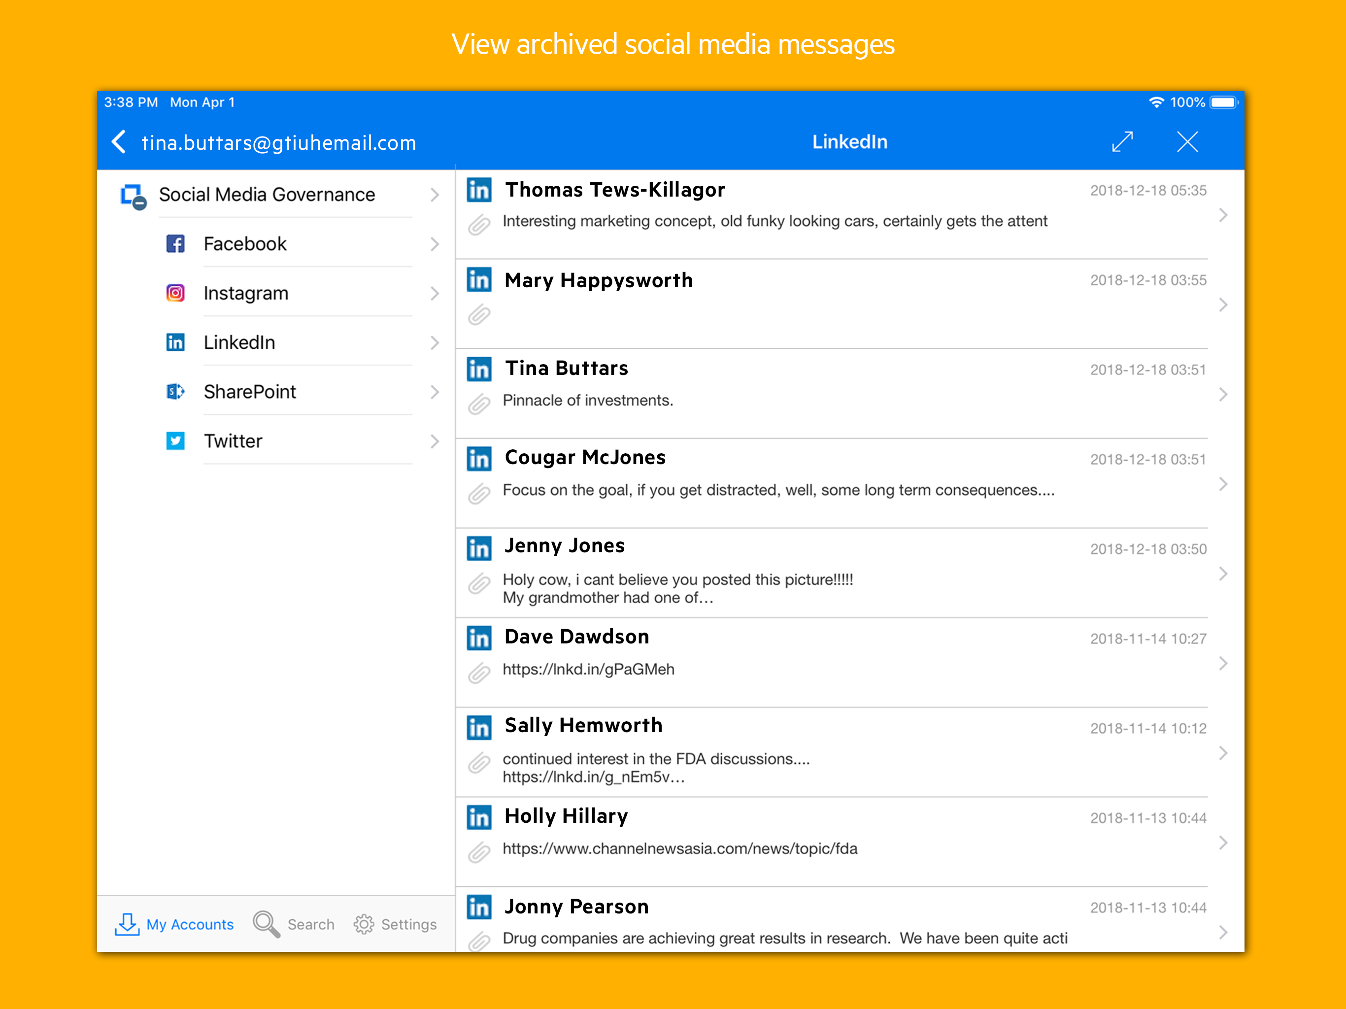The image size is (1346, 1009).
Task: Switch to My Accounts tab
Action: [x=174, y=924]
